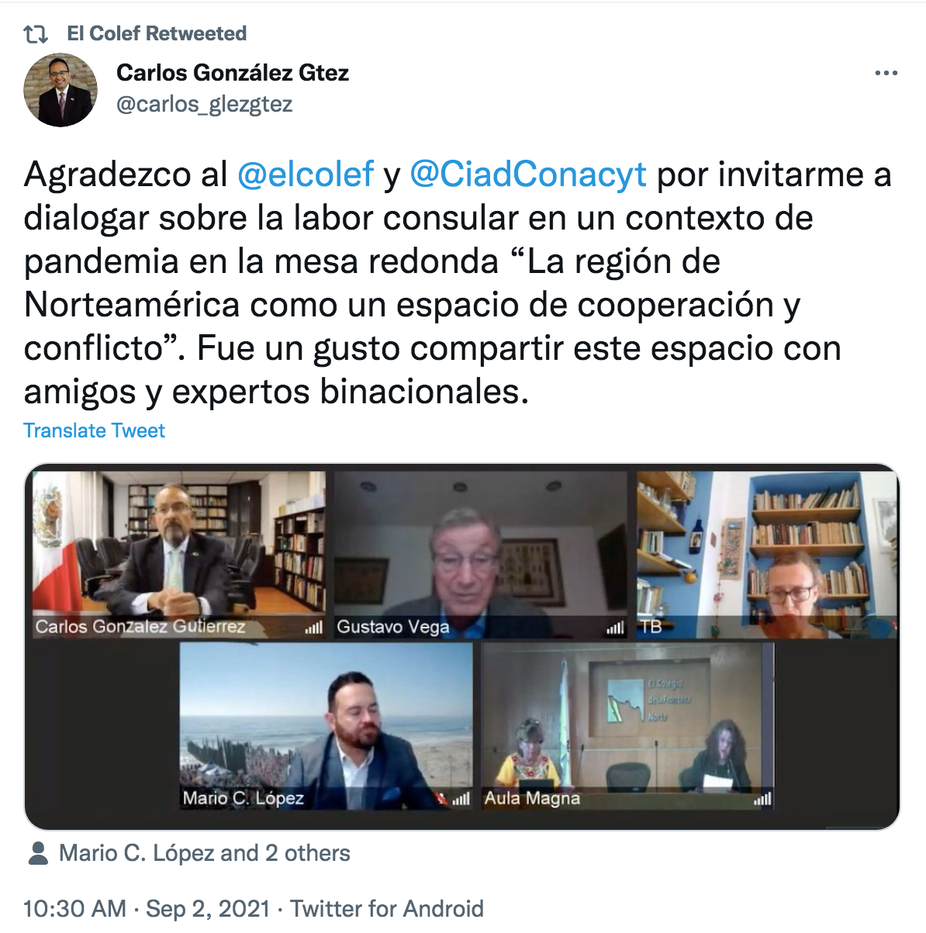Image resolution: width=926 pixels, height=933 pixels.
Task: Open Carlos González Gtez profile picture
Action: tap(60, 90)
